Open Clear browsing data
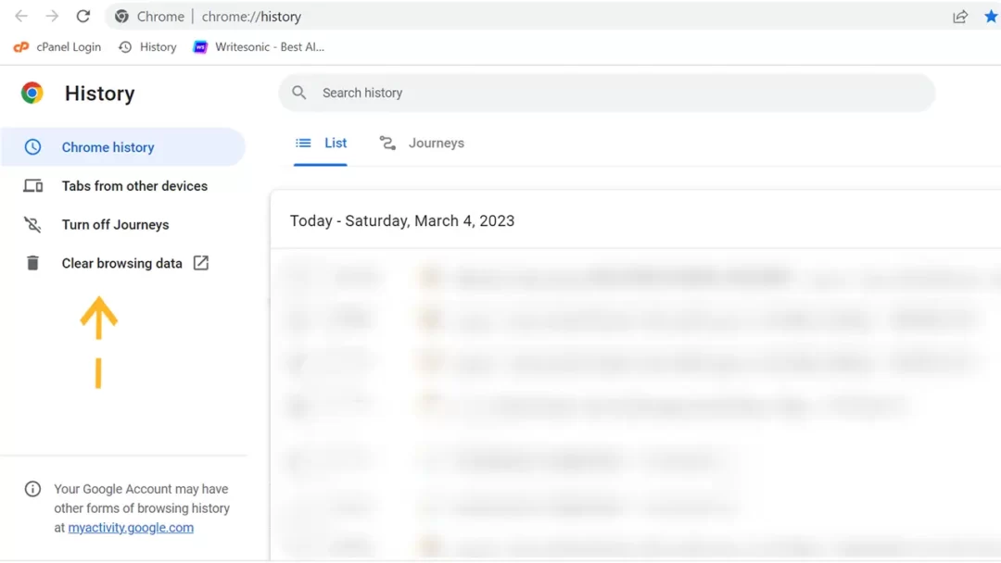 (122, 264)
